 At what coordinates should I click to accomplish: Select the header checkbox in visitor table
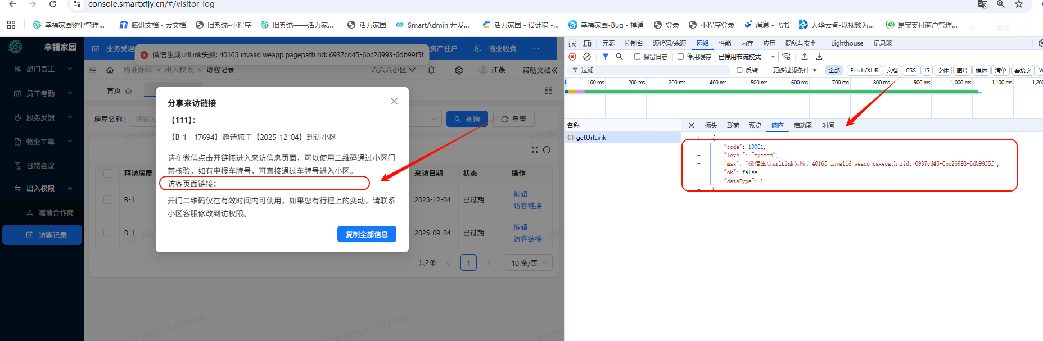107,173
